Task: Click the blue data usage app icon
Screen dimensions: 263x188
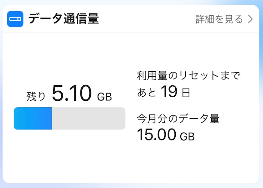Action: (15, 19)
